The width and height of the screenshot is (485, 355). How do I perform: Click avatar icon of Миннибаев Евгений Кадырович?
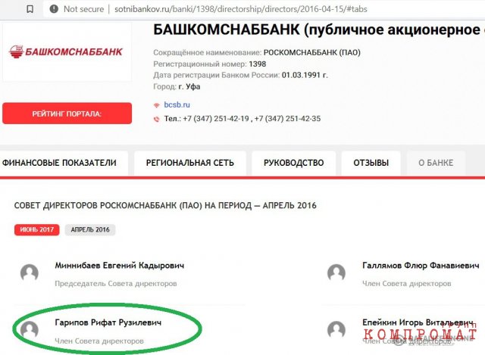(30, 273)
